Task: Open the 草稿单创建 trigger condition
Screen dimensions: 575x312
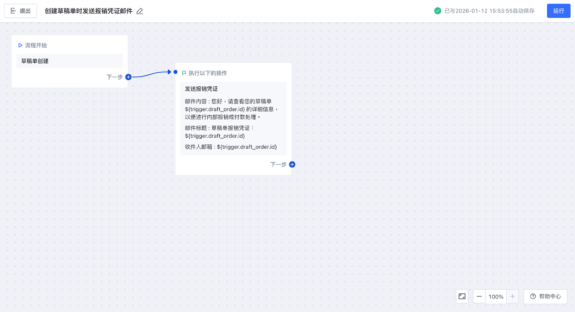Action: point(69,61)
